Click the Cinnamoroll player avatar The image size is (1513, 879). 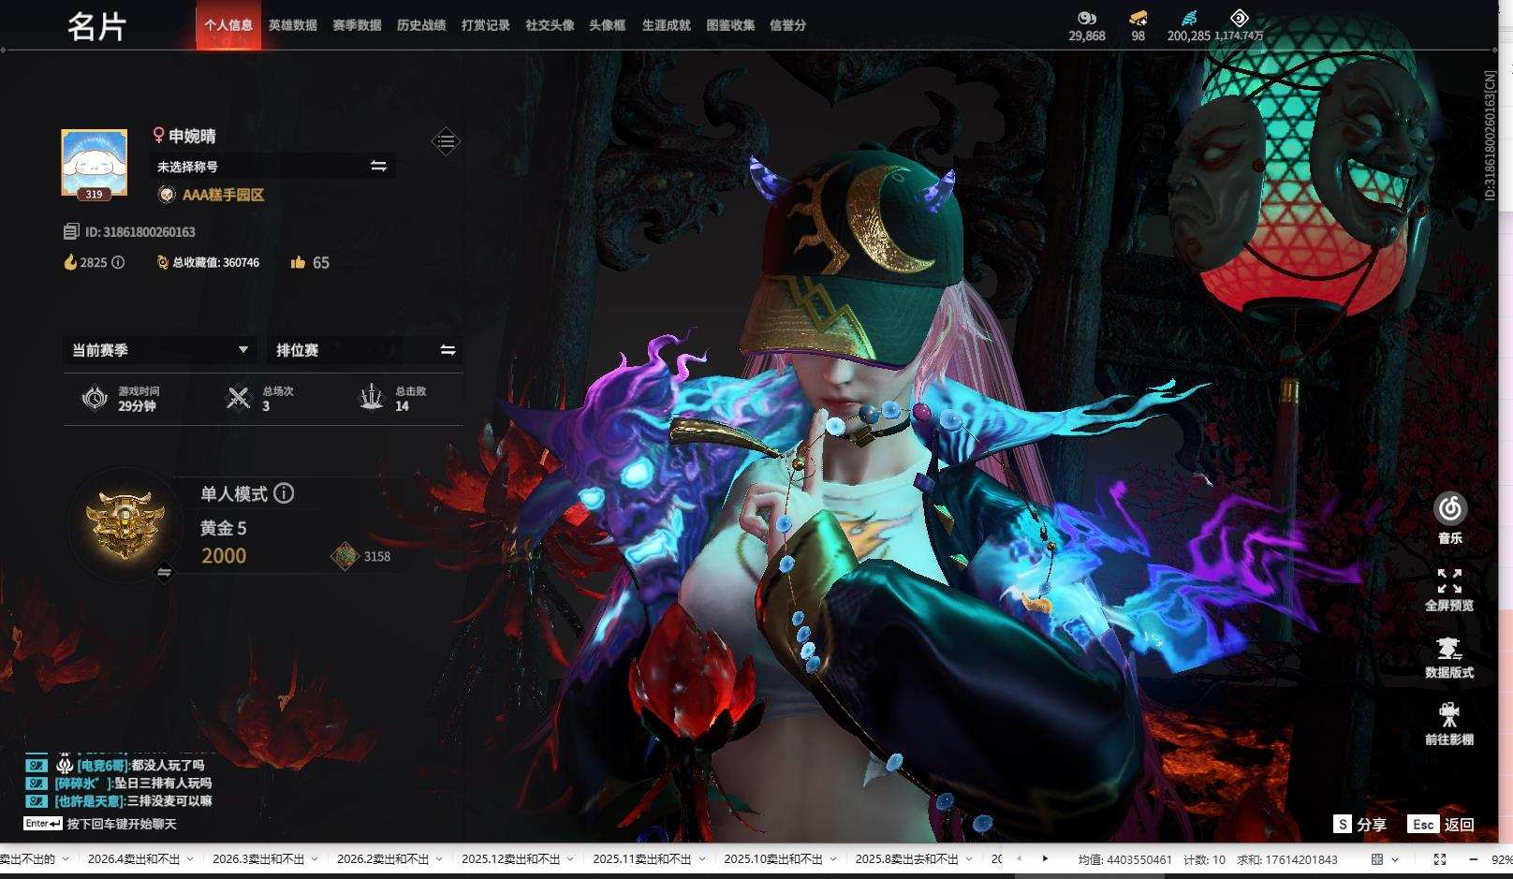pos(94,163)
